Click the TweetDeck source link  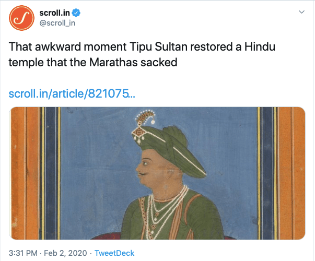(114, 253)
